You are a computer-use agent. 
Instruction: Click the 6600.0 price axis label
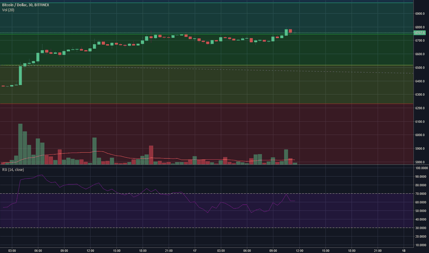tap(420, 54)
